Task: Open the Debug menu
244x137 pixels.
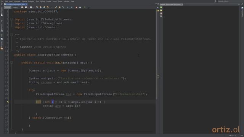Action: coord(42,2)
